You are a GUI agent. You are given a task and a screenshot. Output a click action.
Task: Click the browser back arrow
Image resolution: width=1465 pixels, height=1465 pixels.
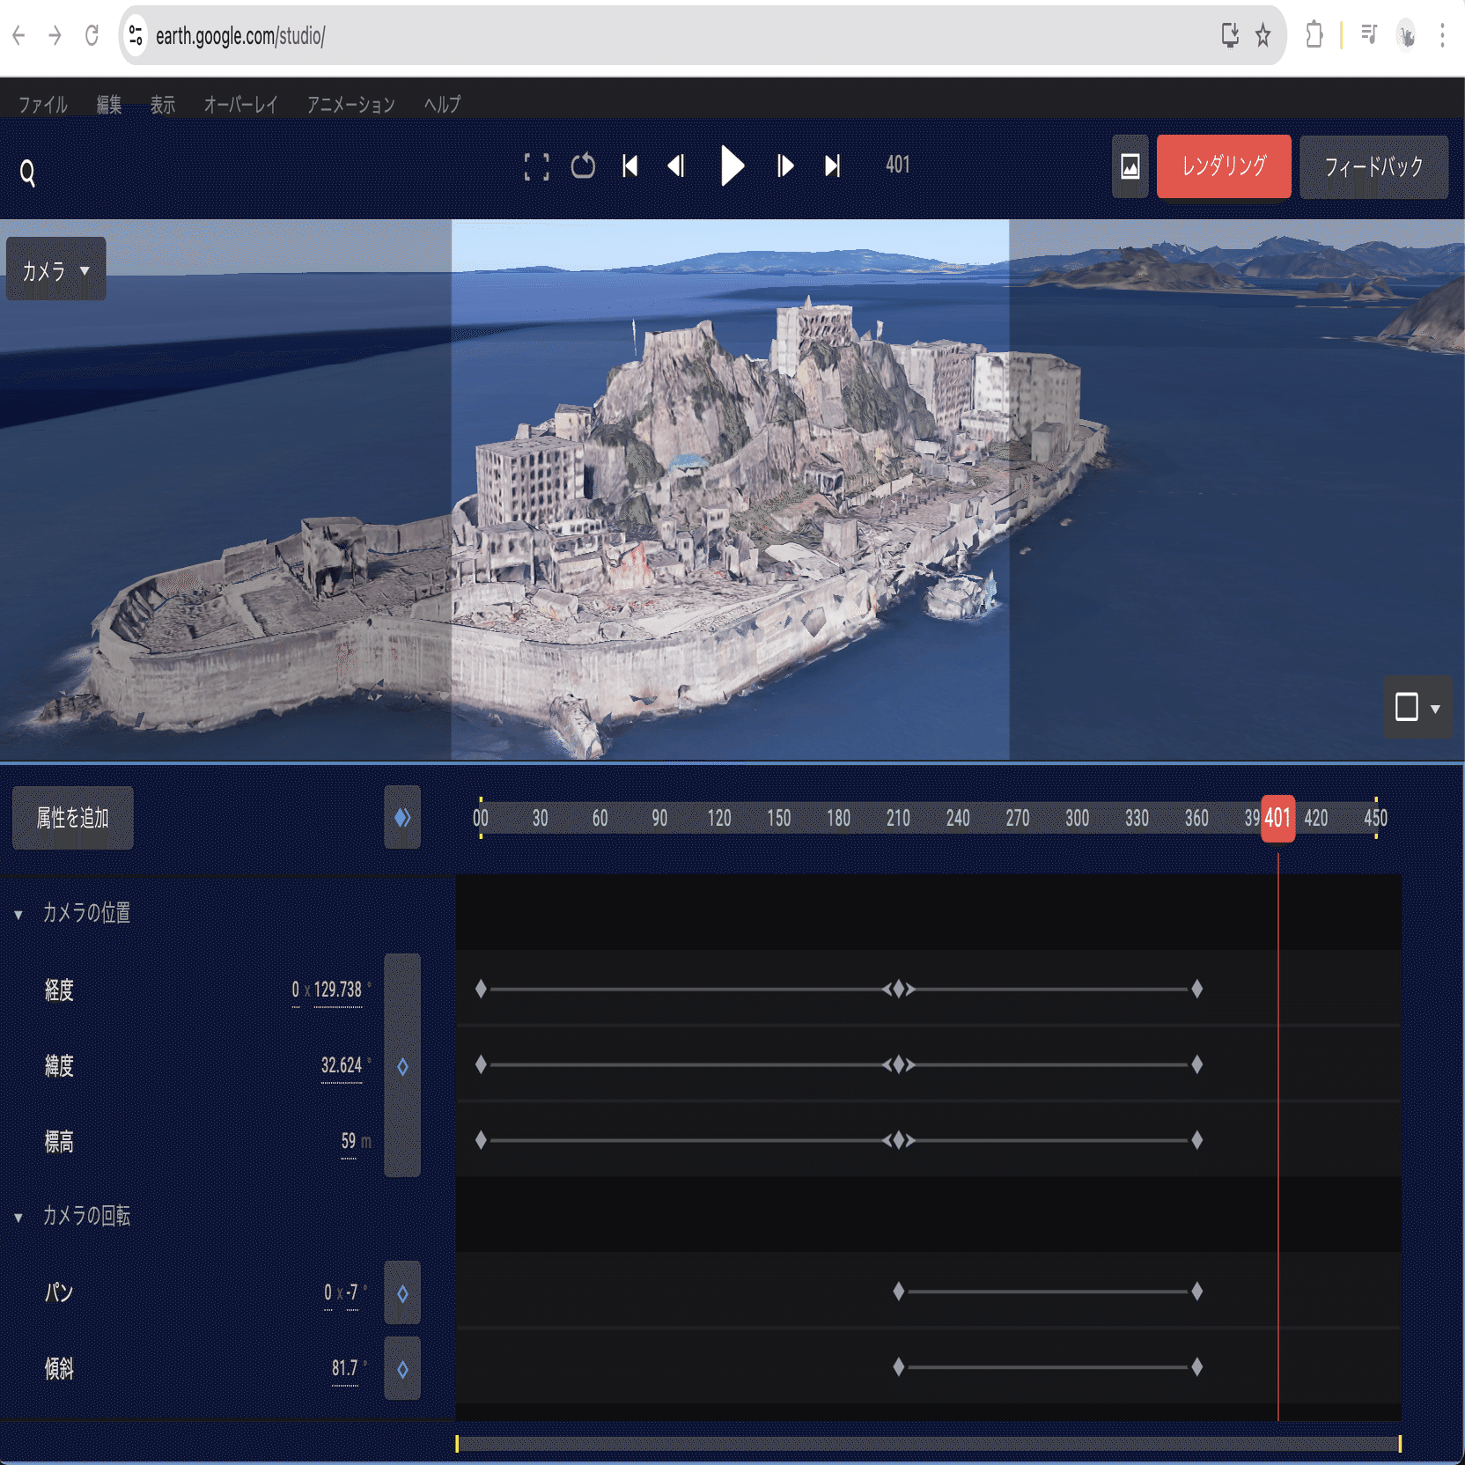(x=18, y=35)
